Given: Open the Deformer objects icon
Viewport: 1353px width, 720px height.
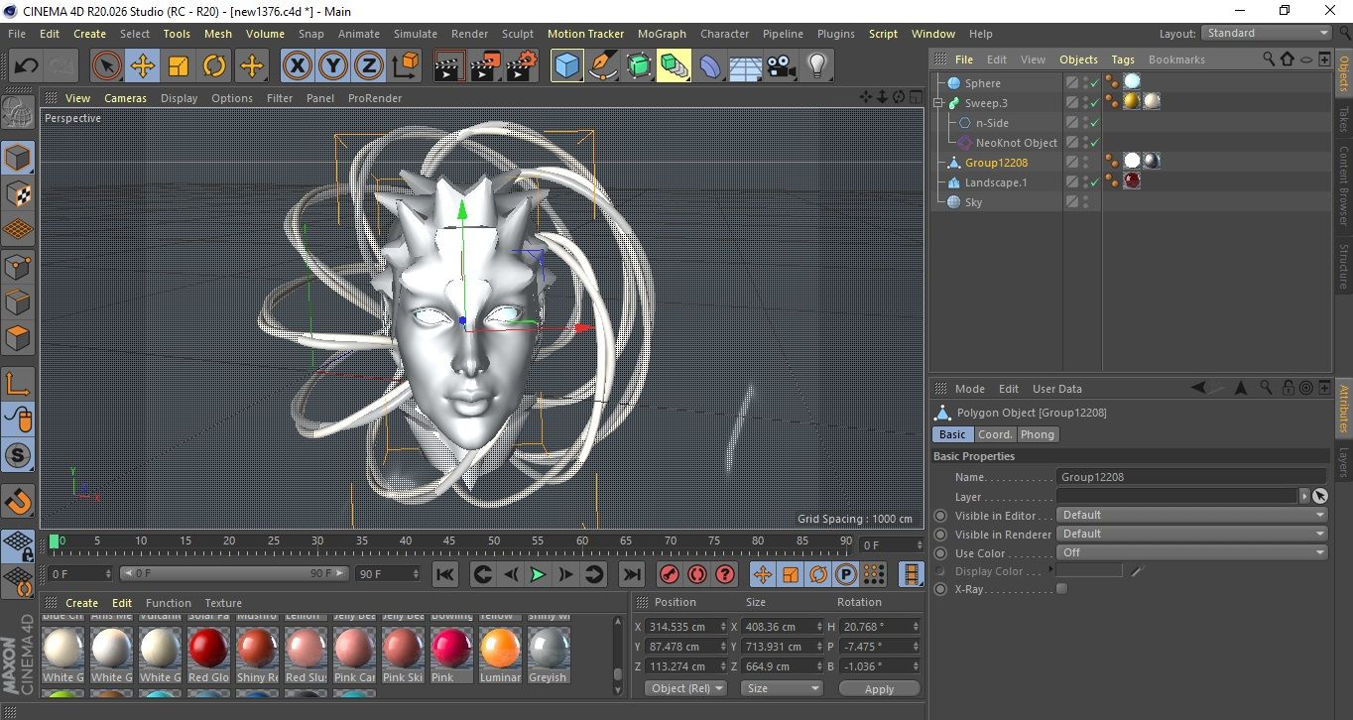Looking at the screenshot, I should click(x=710, y=66).
